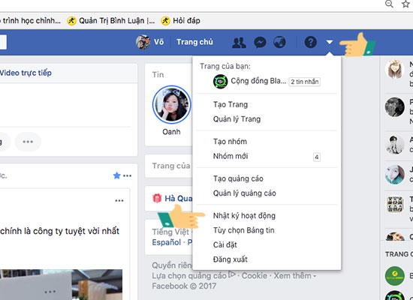The image size is (413, 300).
Task: Click the Cộng đồng page's round logo icon
Action: (x=220, y=81)
